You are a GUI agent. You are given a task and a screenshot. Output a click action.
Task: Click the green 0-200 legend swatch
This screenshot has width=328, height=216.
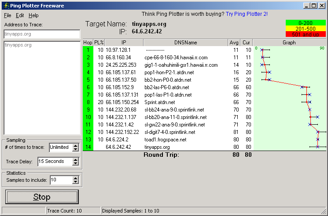tap(305, 23)
